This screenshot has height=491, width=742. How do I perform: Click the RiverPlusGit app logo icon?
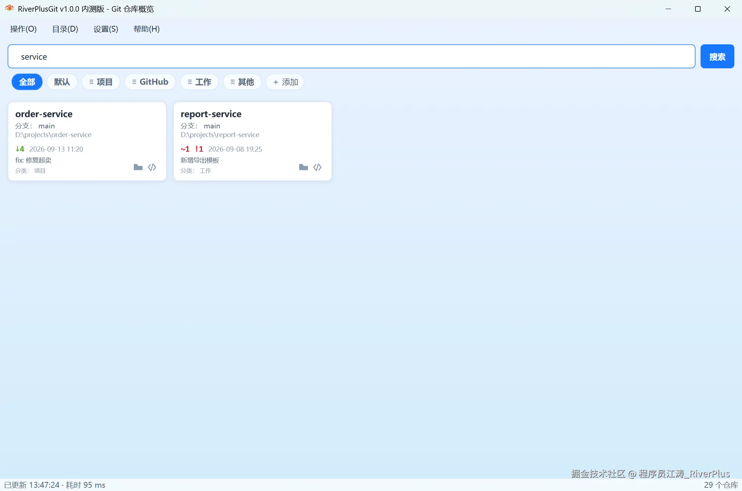coord(9,8)
